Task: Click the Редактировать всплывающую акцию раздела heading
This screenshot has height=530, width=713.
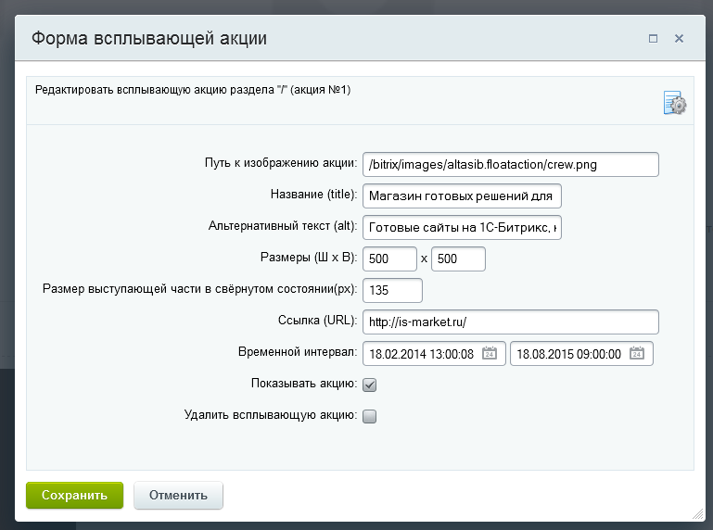Action: point(193,90)
